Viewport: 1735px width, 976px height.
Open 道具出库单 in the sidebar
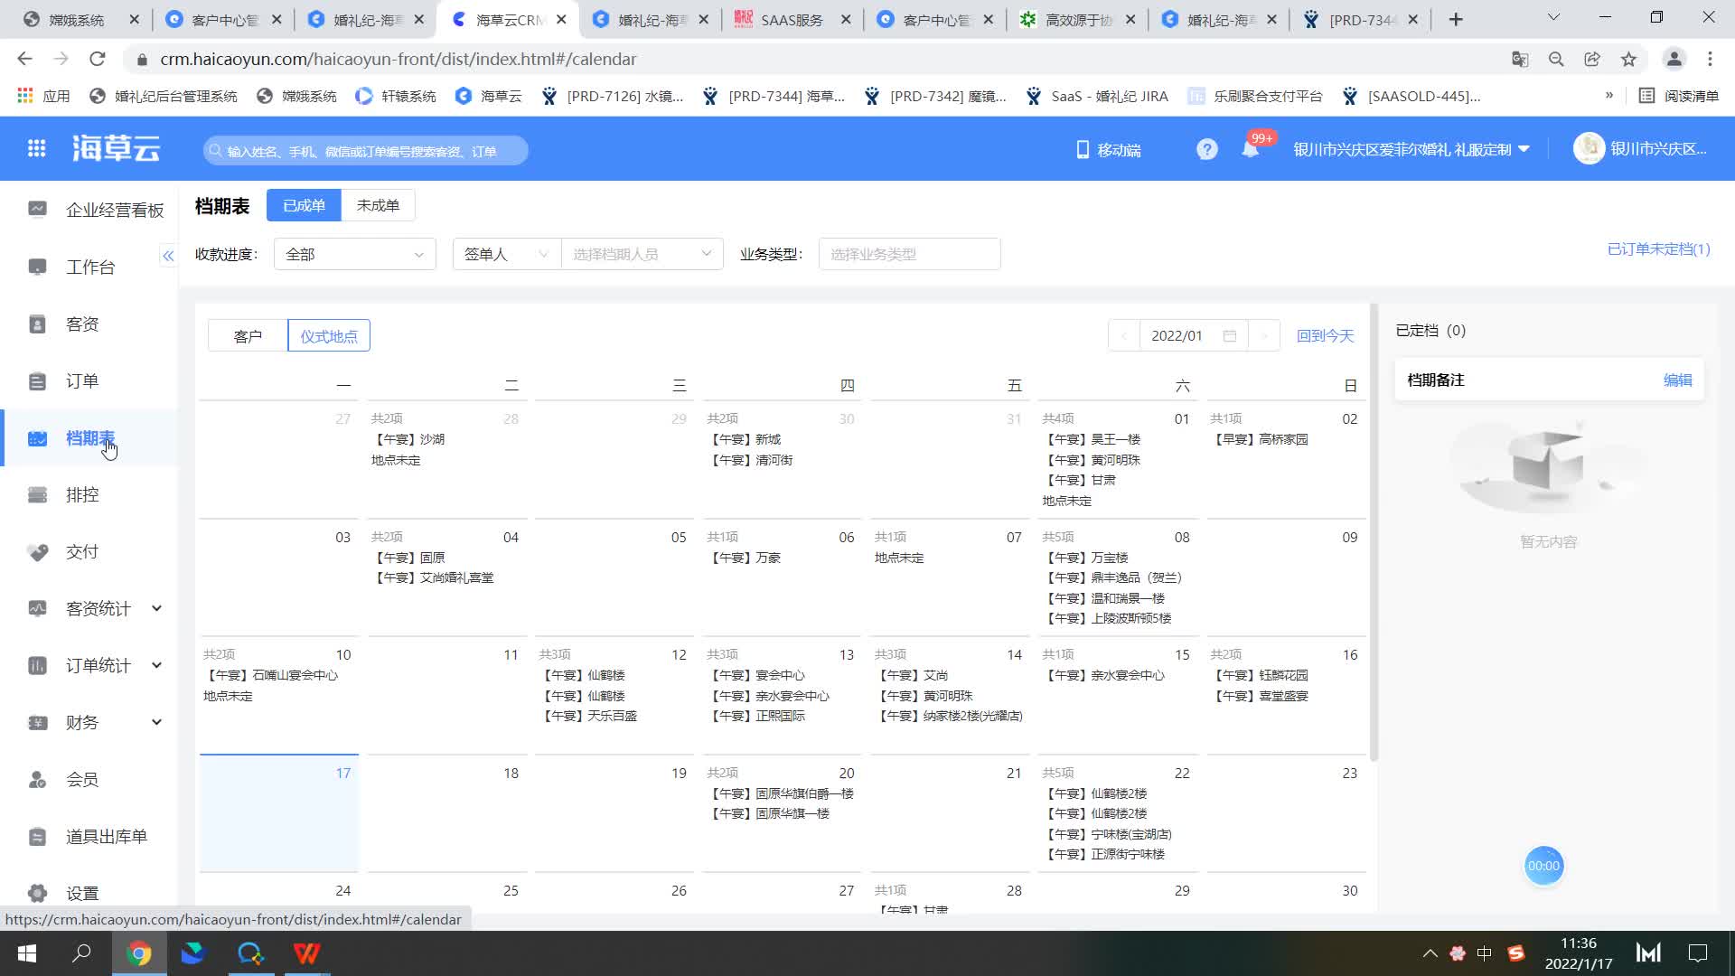(106, 837)
